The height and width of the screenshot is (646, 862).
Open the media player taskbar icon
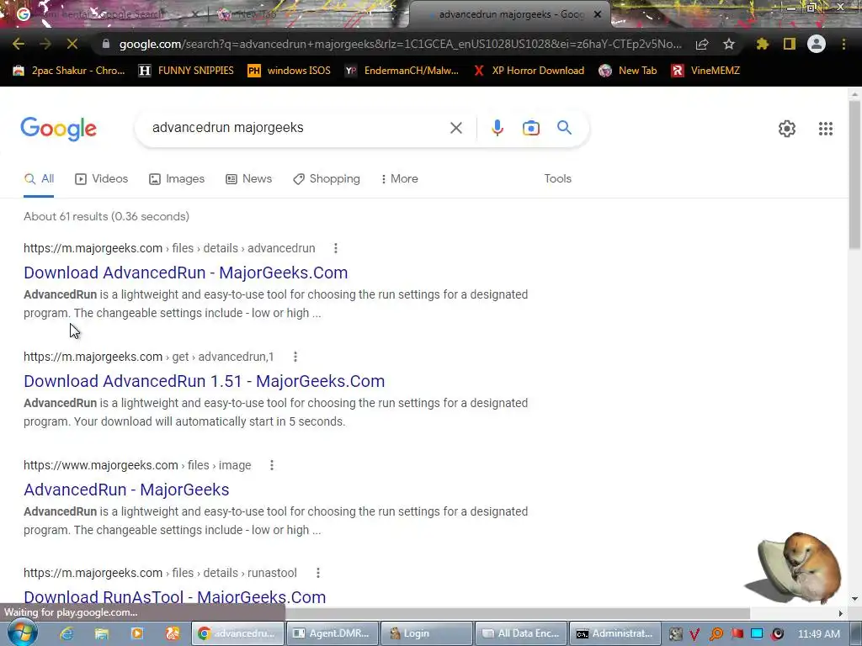point(137,633)
